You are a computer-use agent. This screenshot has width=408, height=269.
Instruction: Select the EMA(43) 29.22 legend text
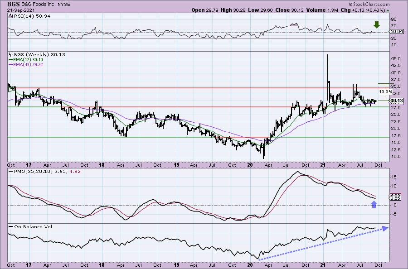[28, 64]
